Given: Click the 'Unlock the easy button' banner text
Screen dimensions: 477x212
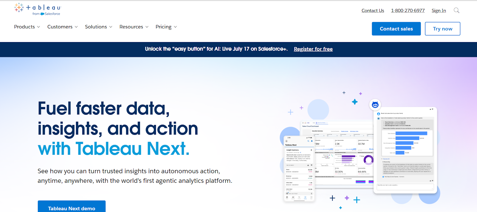Looking at the screenshot, I should 216,49.
